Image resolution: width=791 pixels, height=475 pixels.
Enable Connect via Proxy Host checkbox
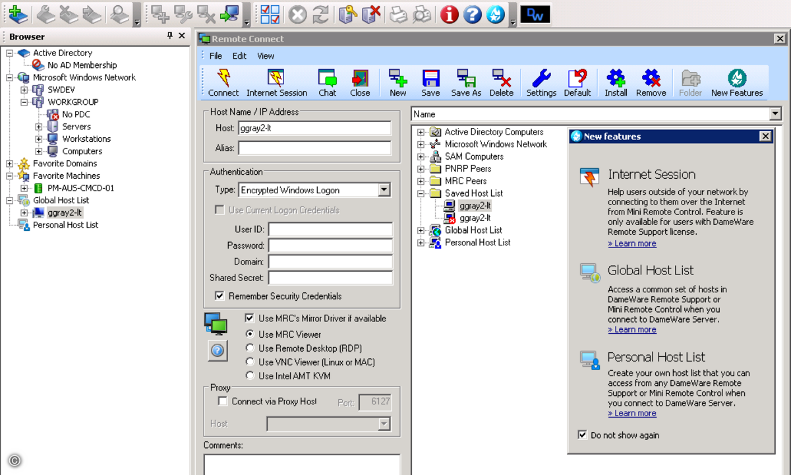[223, 401]
